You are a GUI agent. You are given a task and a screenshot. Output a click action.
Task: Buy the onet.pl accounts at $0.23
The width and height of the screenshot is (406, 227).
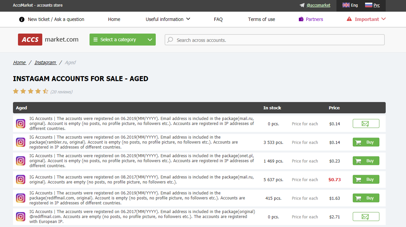366,161
